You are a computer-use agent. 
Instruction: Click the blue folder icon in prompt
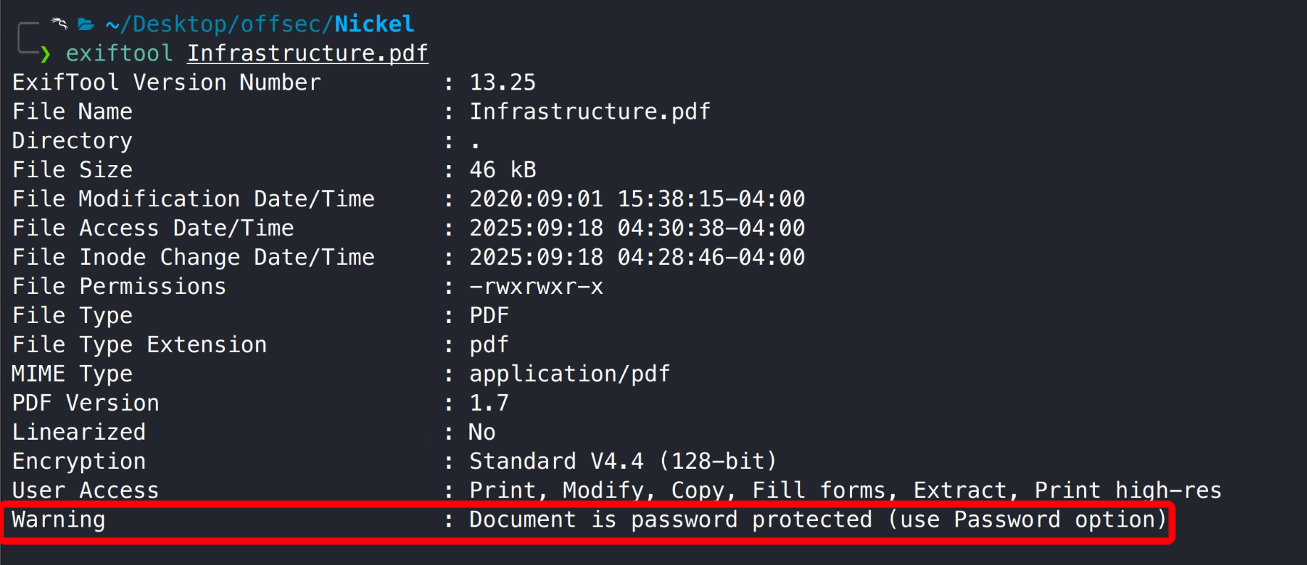[x=86, y=24]
